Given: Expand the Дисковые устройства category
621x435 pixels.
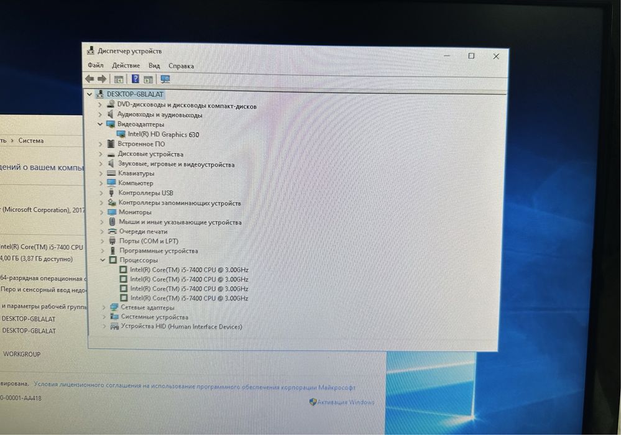Looking at the screenshot, I should [x=100, y=154].
